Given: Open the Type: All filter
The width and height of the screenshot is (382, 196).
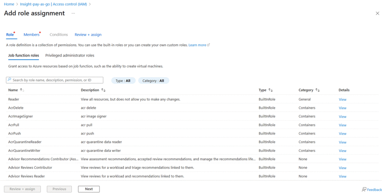Looking at the screenshot, I should tap(123, 81).
